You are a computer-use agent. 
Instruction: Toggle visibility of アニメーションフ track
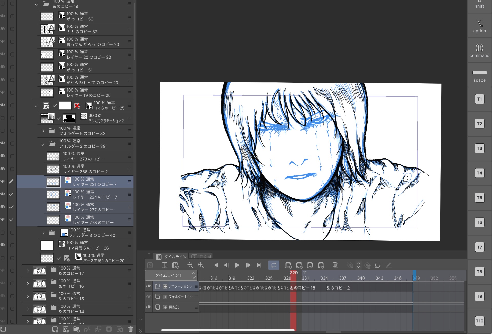pyautogui.click(x=149, y=286)
